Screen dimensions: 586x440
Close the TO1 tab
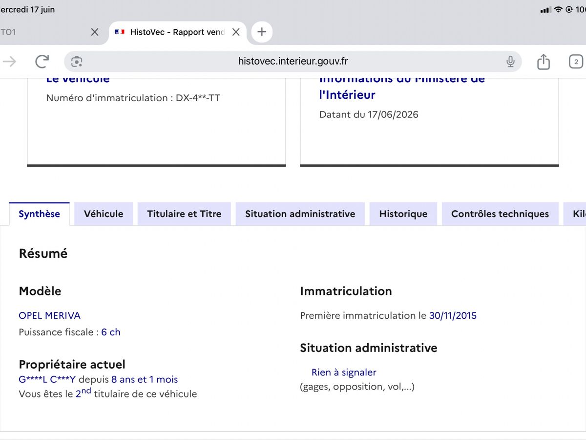(x=95, y=32)
